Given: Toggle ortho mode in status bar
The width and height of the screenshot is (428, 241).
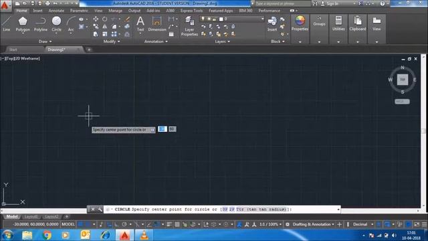Looking at the screenshot, I should [116, 224].
